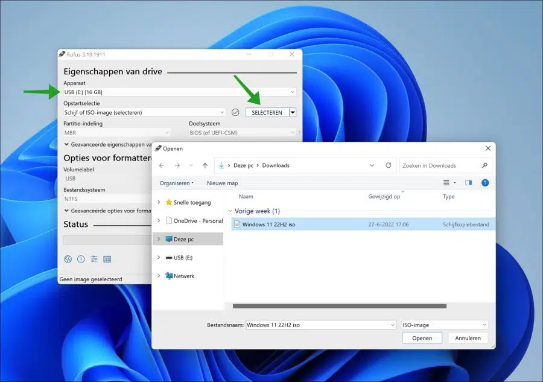Show the Rufus log icon

point(107,259)
